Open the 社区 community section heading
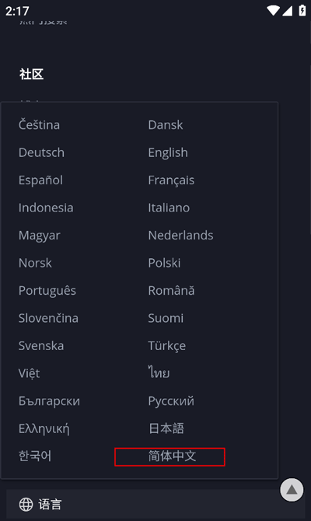The width and height of the screenshot is (311, 521). (x=31, y=74)
